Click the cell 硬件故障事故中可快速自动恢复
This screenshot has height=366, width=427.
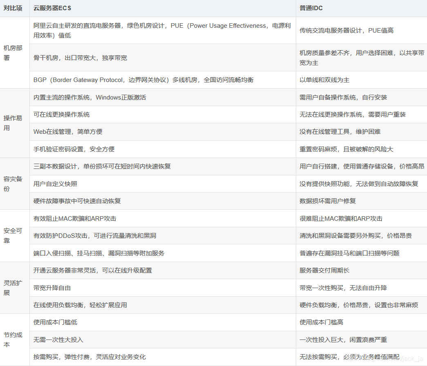(x=163, y=201)
